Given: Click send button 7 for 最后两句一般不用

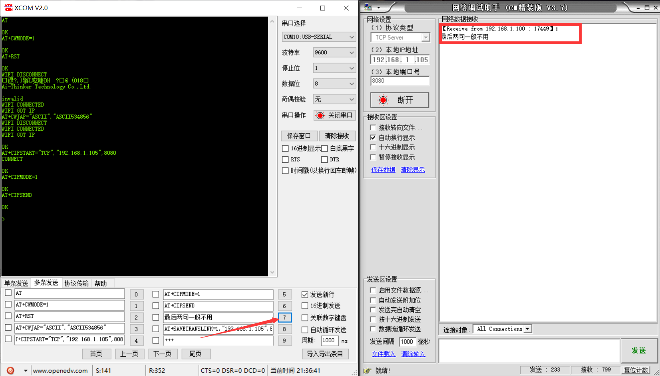Looking at the screenshot, I should pyautogui.click(x=285, y=317).
